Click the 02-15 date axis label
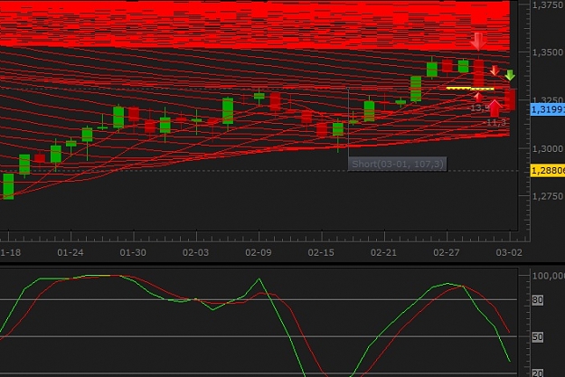This screenshot has height=377, width=565. pos(321,252)
